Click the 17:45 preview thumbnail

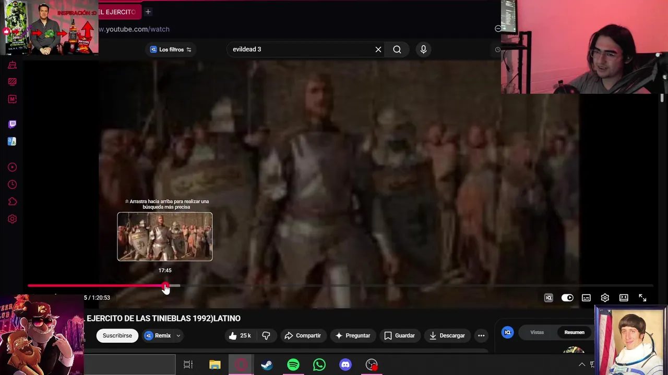click(x=165, y=236)
